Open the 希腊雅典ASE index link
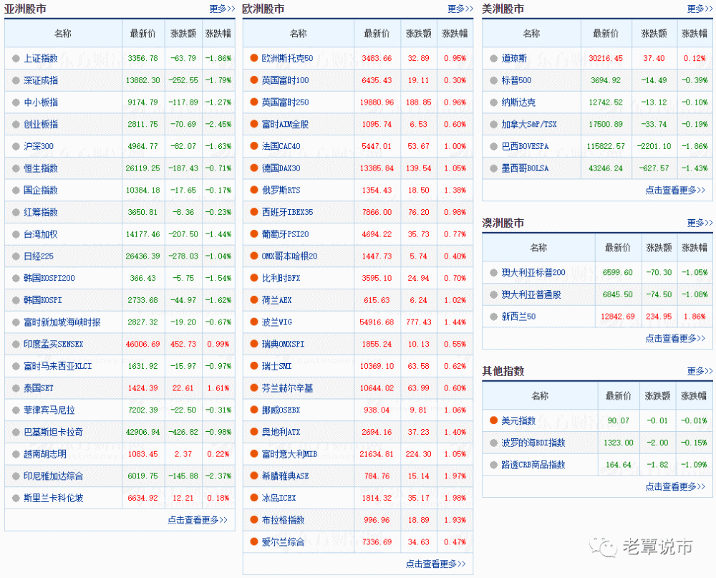Image resolution: width=716 pixels, height=578 pixels. pyautogui.click(x=286, y=476)
